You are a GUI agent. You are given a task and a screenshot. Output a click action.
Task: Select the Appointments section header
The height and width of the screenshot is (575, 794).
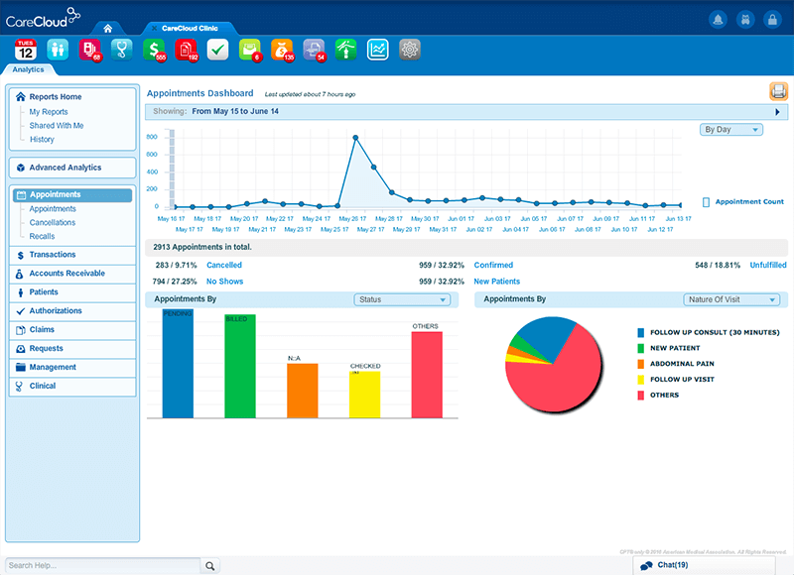coord(72,194)
